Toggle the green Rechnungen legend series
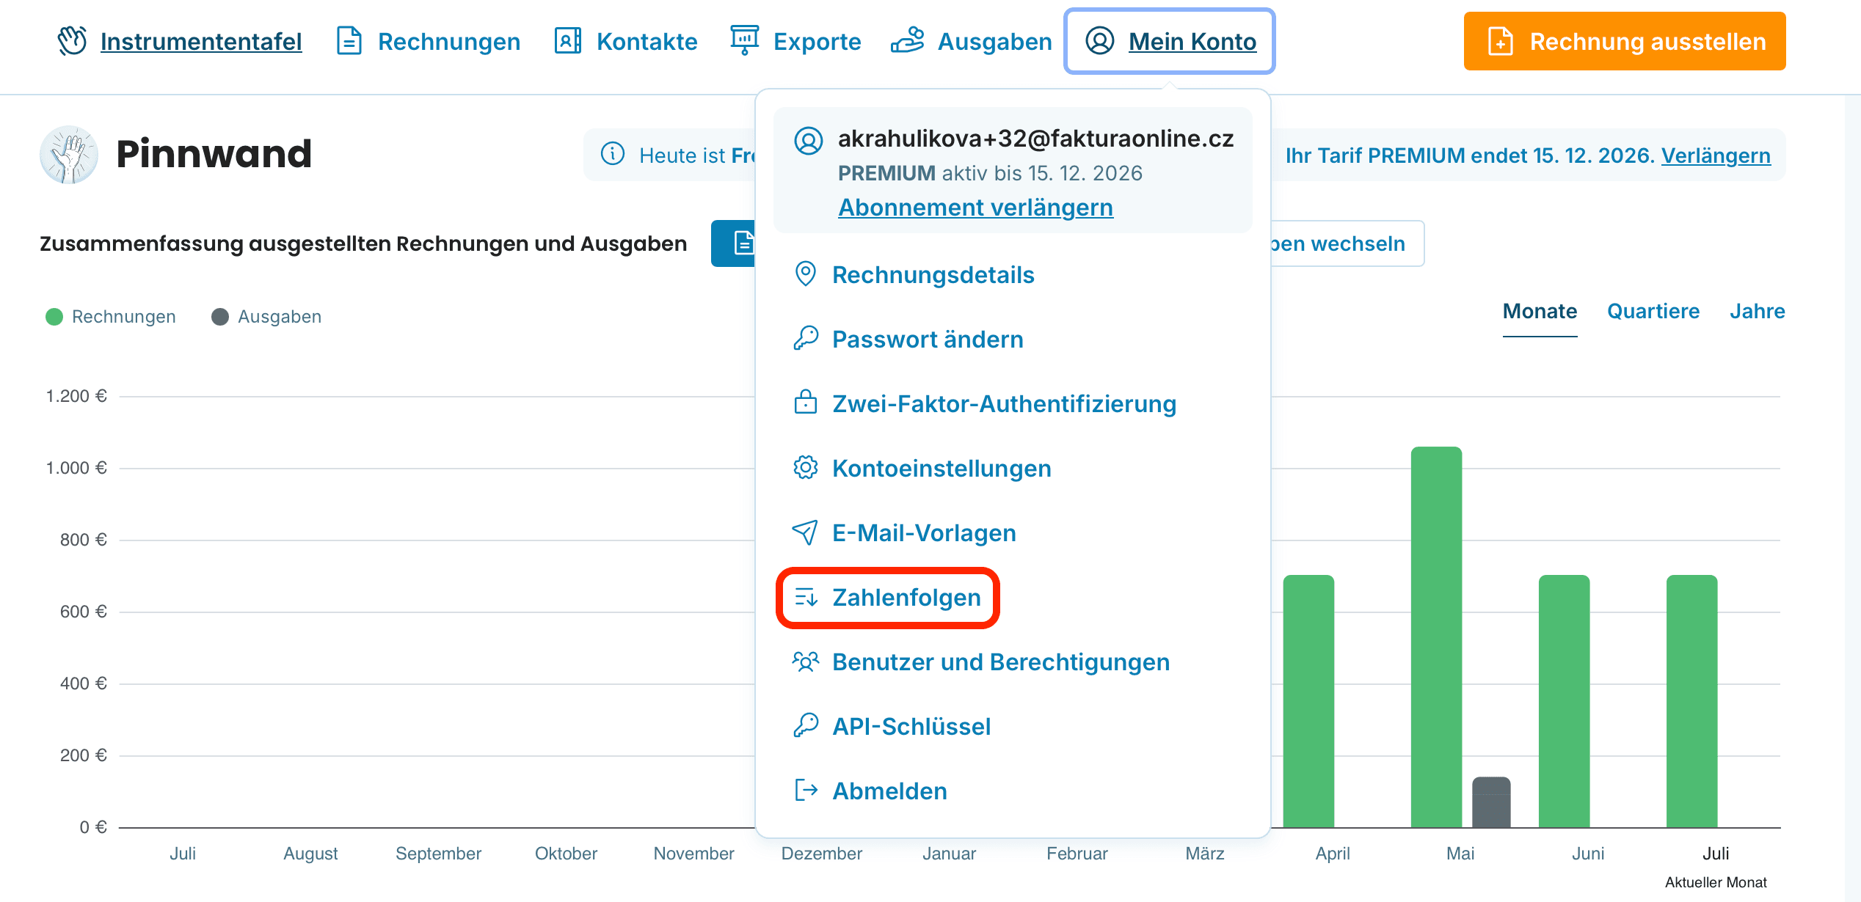 coord(111,317)
